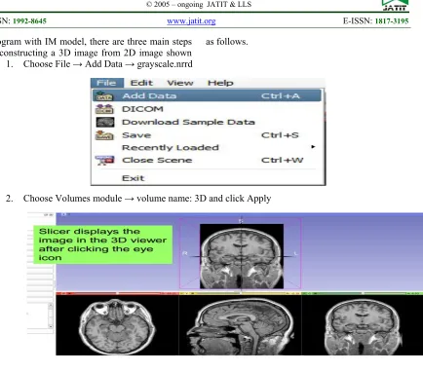
Task: Click the coronal brain in 3D viewer
Action: click(x=242, y=256)
